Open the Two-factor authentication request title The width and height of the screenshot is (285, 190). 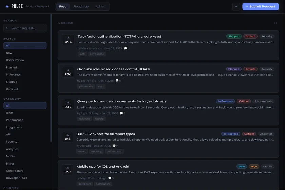[119, 36]
